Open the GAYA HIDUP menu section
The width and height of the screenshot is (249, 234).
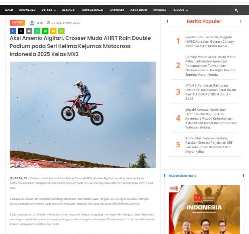click(x=139, y=10)
